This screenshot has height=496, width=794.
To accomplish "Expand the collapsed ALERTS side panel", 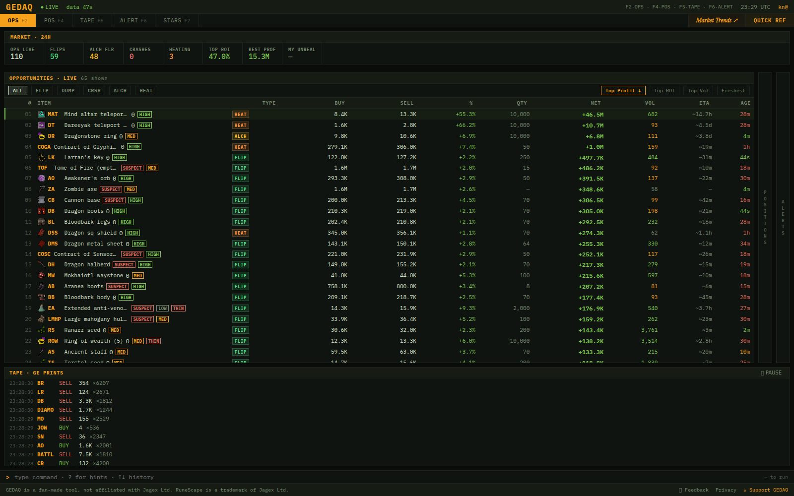I will pos(783,218).
